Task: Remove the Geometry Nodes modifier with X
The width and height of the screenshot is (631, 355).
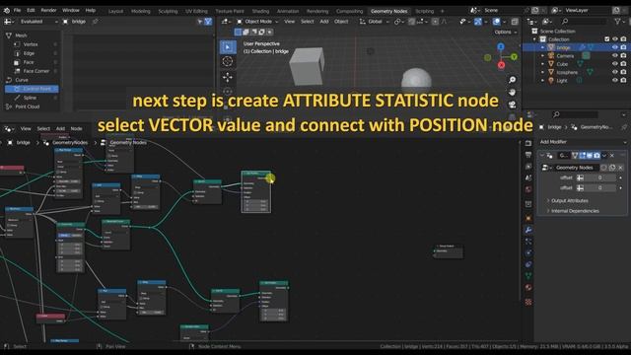Action: pyautogui.click(x=612, y=156)
